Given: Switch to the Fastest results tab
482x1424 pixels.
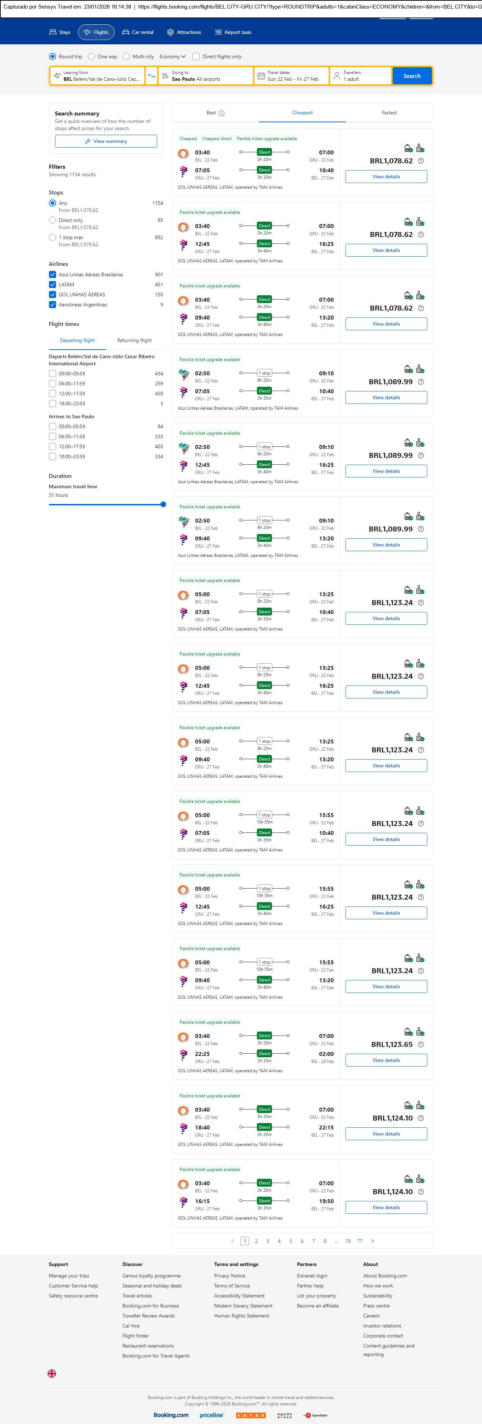Looking at the screenshot, I should coord(389,113).
